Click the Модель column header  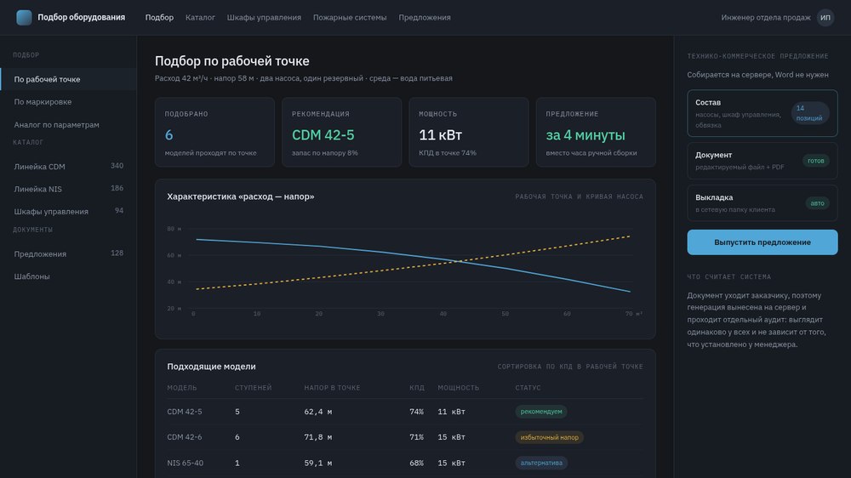[182, 387]
